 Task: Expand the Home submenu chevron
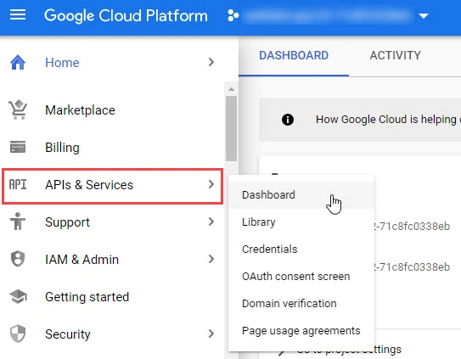[211, 62]
